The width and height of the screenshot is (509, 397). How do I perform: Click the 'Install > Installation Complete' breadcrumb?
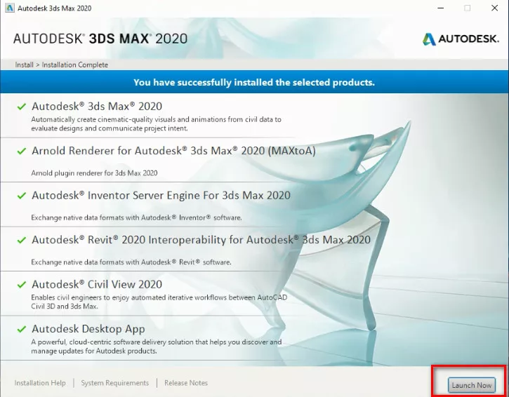61,65
